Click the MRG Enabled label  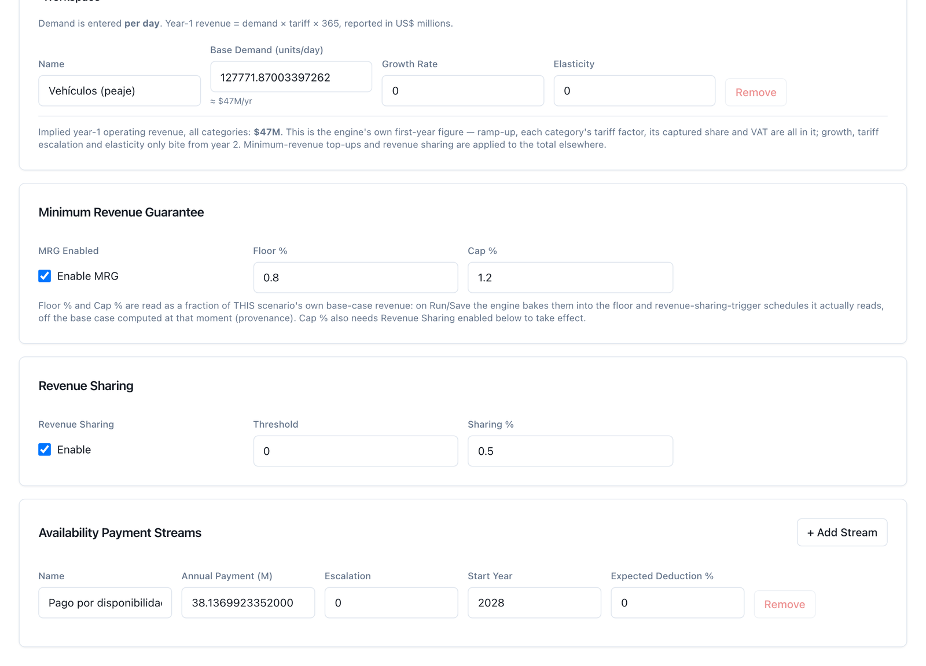pos(68,251)
